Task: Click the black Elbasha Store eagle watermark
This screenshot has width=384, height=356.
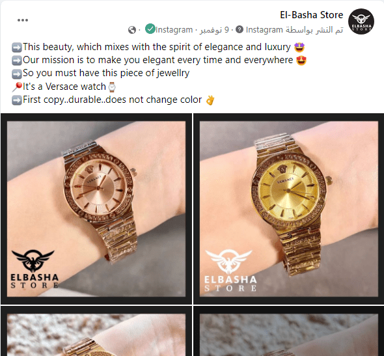Action: (34, 269)
